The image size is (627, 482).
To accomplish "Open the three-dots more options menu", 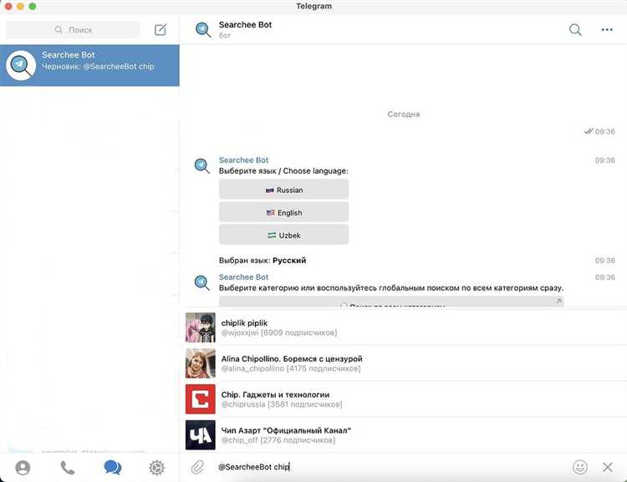I will [607, 29].
